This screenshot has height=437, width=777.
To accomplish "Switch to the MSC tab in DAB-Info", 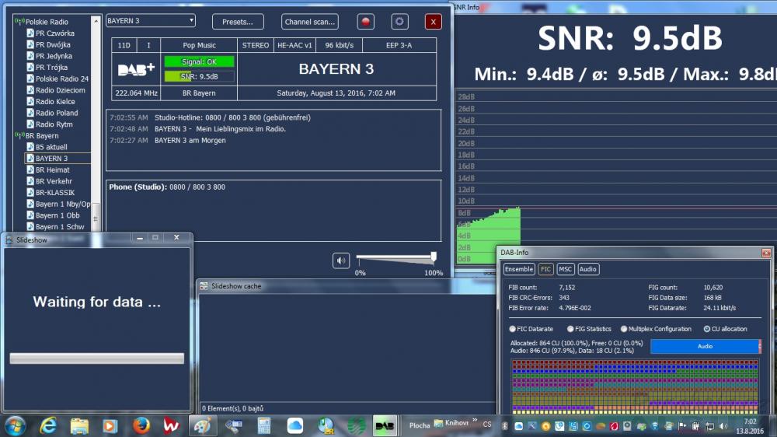I will tap(565, 269).
